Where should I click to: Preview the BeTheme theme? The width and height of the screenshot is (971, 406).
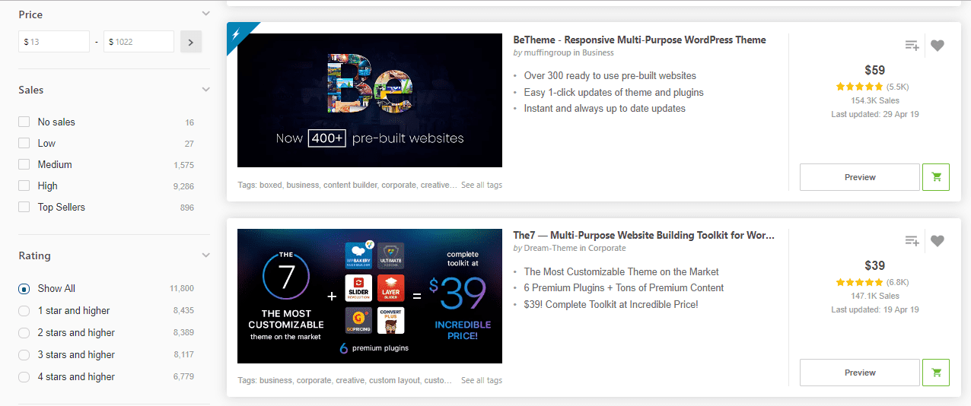point(860,177)
